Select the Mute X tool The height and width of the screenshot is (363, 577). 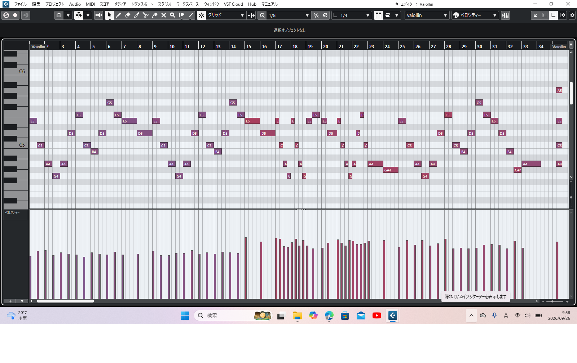click(x=164, y=15)
